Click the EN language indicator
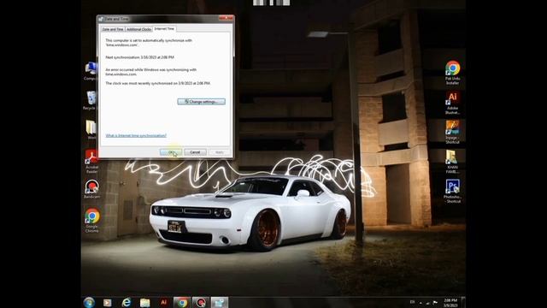The image size is (547, 308). tap(412, 302)
